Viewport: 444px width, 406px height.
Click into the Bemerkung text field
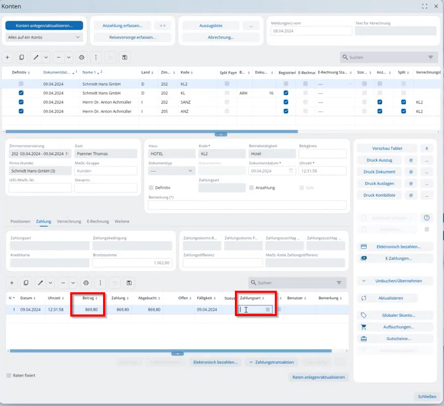pyautogui.click(x=247, y=205)
